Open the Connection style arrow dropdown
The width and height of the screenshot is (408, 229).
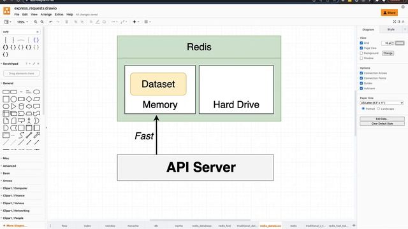115,22
